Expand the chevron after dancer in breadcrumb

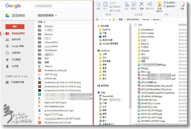(161, 19)
